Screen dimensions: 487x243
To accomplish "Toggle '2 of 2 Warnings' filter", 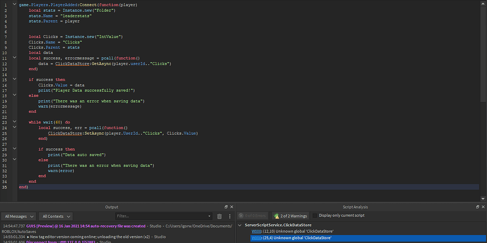I will click(x=290, y=216).
